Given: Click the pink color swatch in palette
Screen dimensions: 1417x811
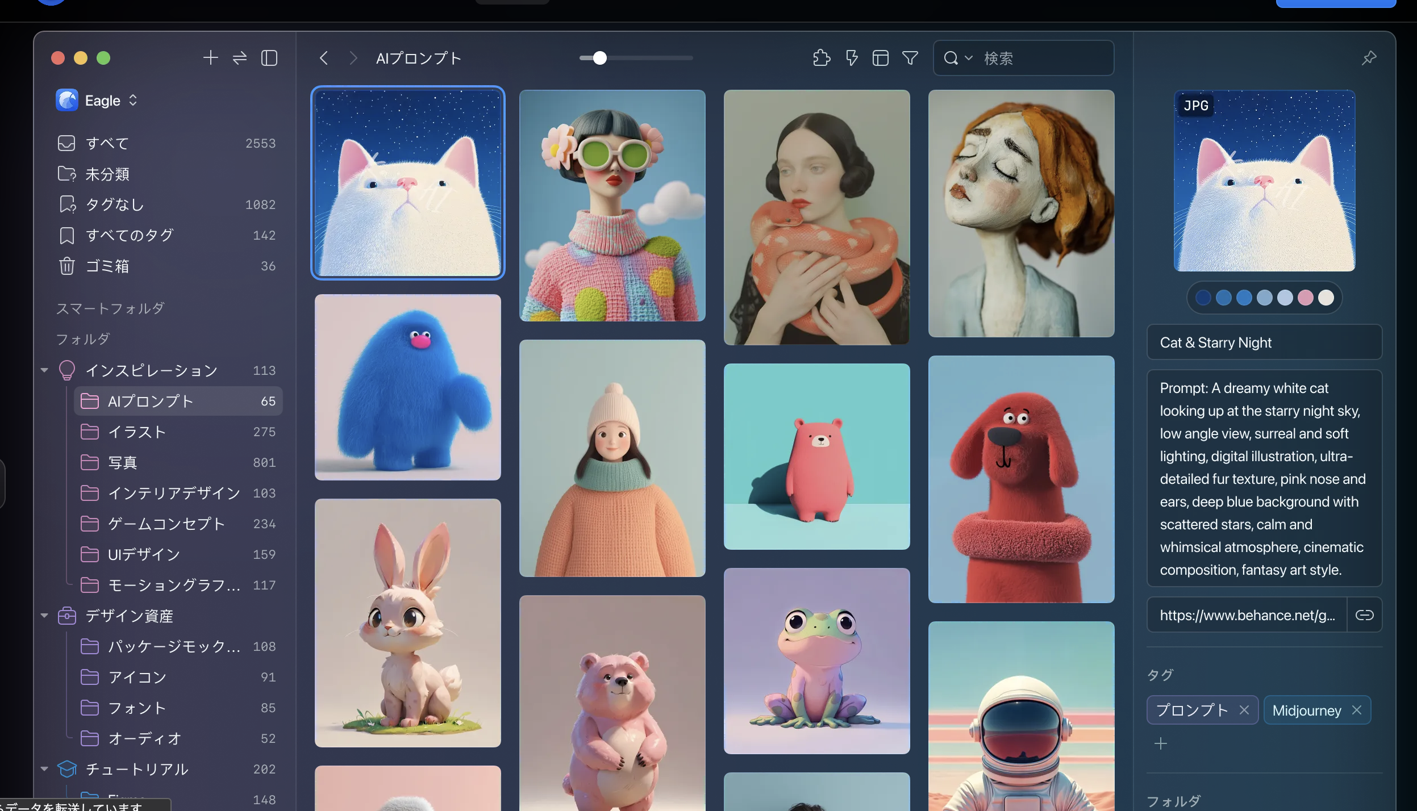Looking at the screenshot, I should coord(1306,298).
